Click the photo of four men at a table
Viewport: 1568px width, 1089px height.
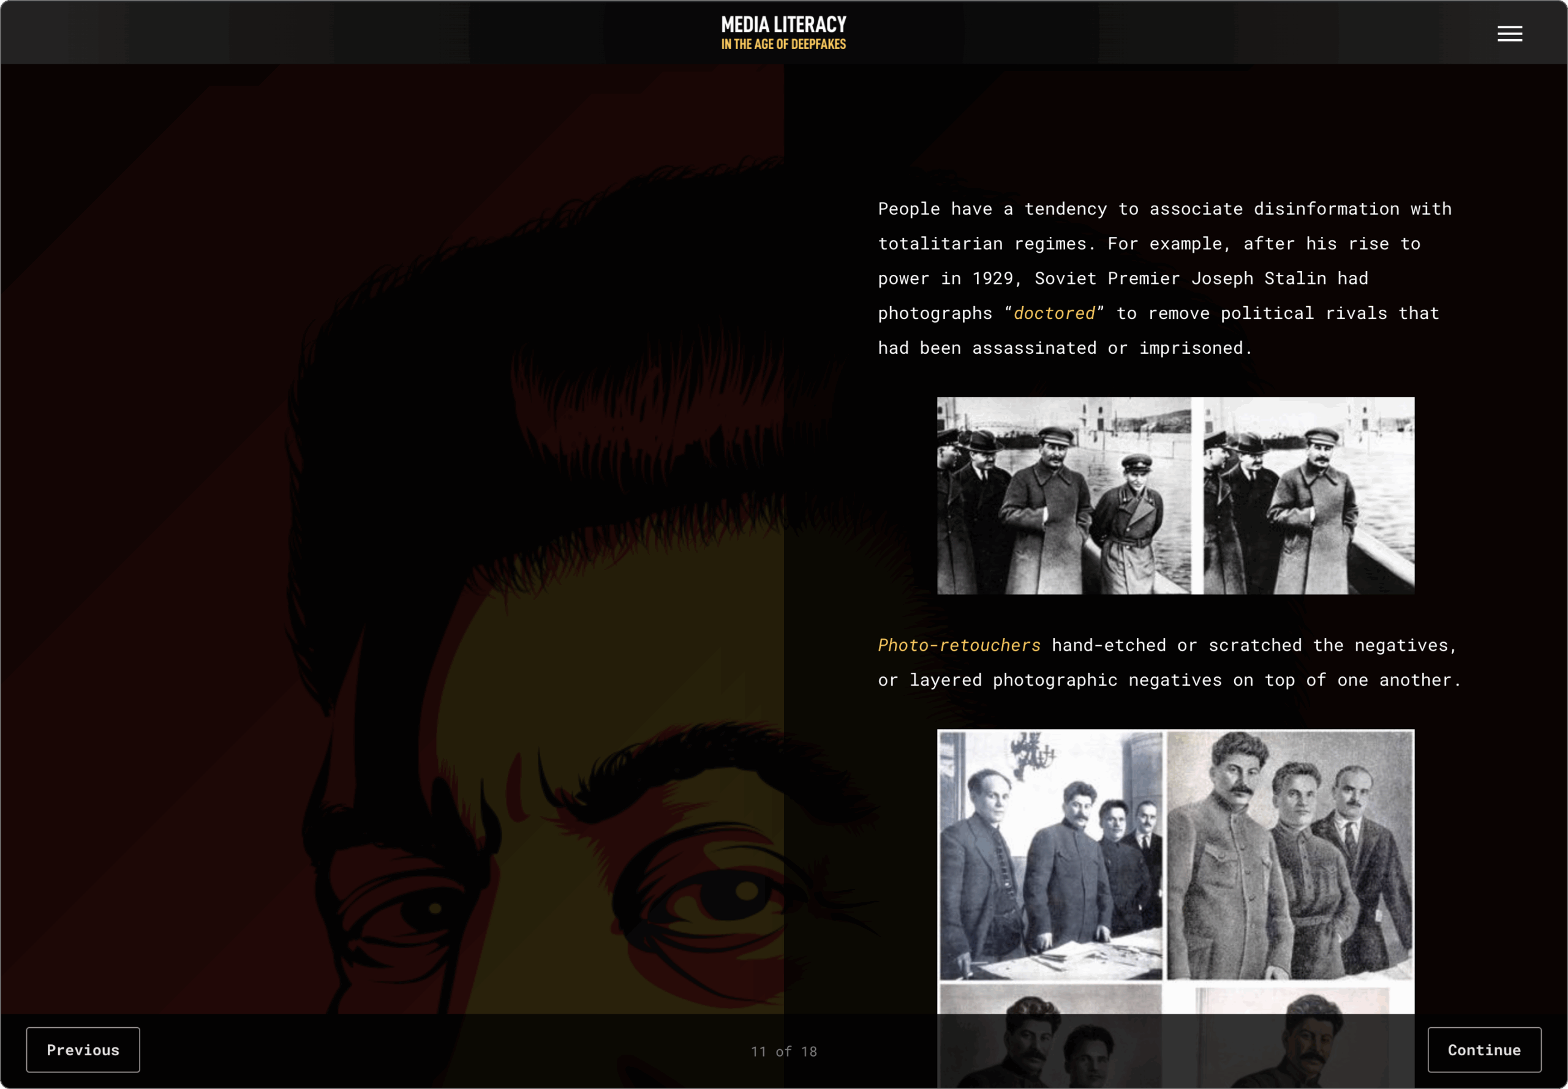1049,855
